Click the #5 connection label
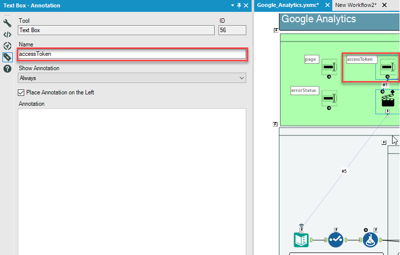 coord(344,171)
